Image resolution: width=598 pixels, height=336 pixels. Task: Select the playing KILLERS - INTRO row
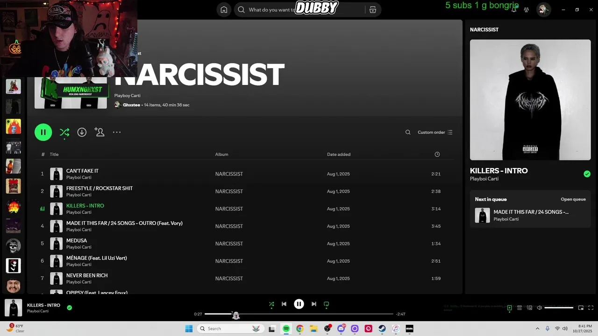click(x=244, y=209)
